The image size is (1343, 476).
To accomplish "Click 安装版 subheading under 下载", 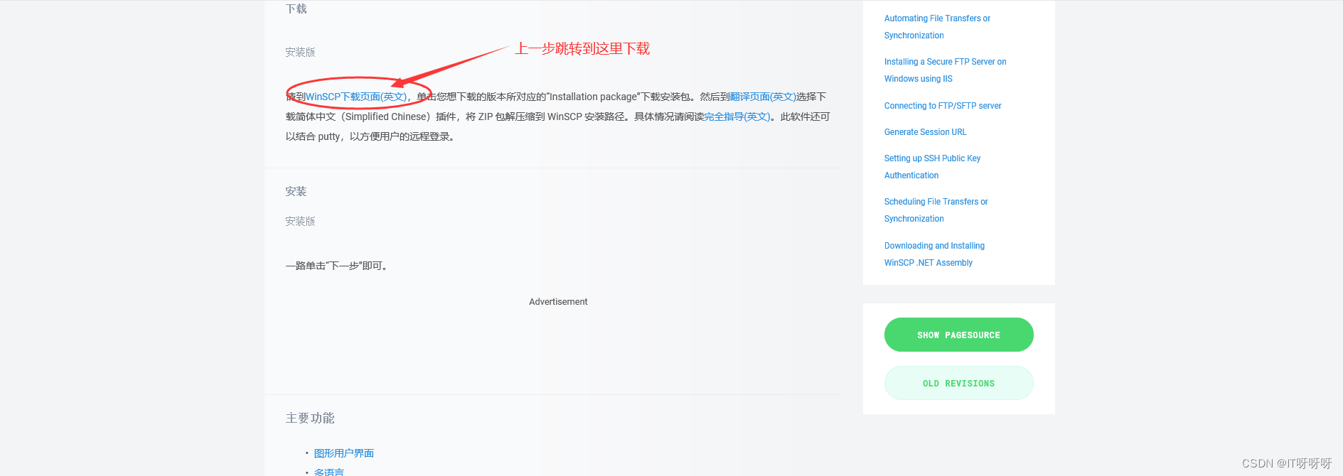I will tap(300, 52).
